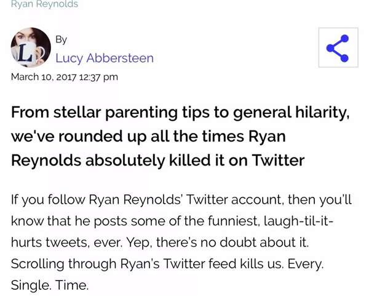Click paragraph line starting 'hurts tweets, ever'
The width and height of the screenshot is (369, 296).
(160, 242)
